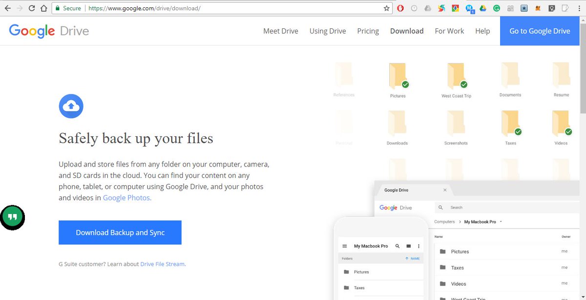Click the browser forward arrow
This screenshot has height=300, width=586.
(x=20, y=8)
